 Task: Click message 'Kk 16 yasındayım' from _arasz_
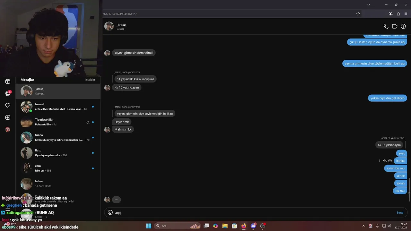(x=127, y=87)
